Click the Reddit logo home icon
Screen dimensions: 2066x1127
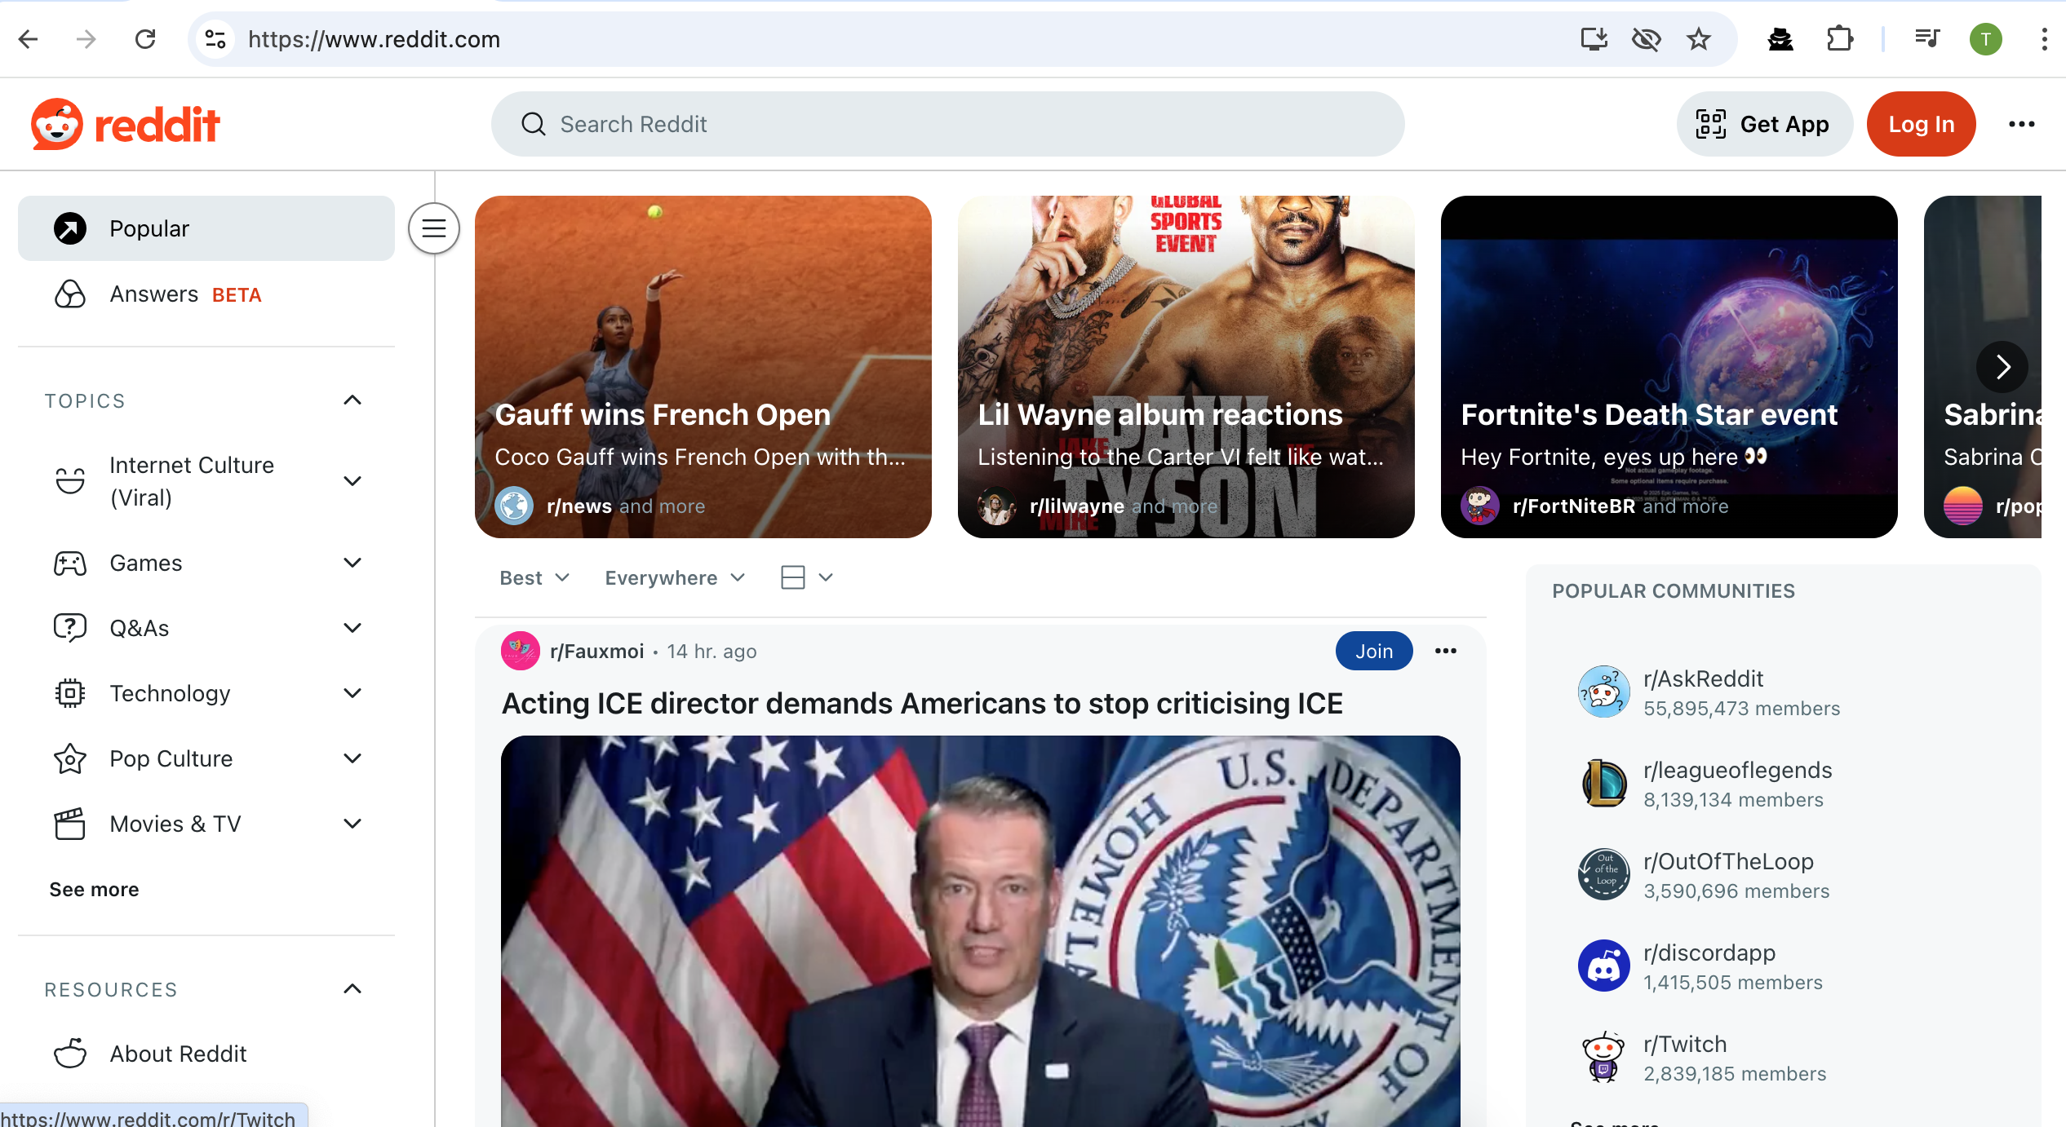(x=125, y=124)
